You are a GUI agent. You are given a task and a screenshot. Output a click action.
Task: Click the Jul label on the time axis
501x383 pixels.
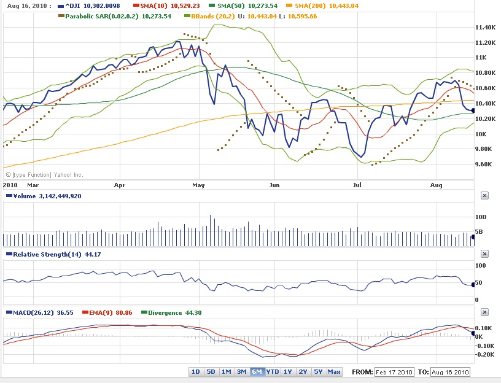tap(357, 185)
